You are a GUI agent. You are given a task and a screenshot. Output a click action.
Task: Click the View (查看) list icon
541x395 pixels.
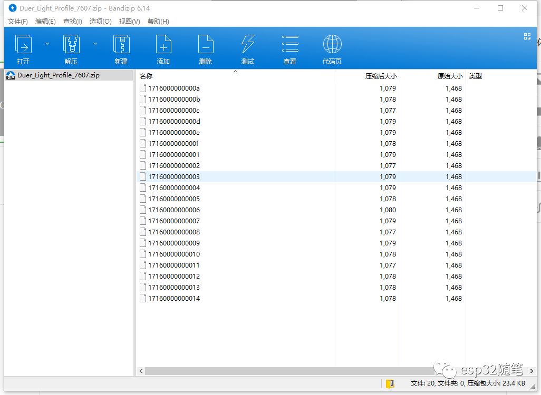click(290, 44)
